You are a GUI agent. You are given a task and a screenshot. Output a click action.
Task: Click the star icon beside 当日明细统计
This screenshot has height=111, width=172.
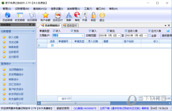[4, 69]
